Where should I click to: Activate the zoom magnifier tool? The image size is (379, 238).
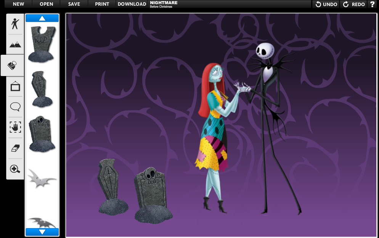(15, 169)
